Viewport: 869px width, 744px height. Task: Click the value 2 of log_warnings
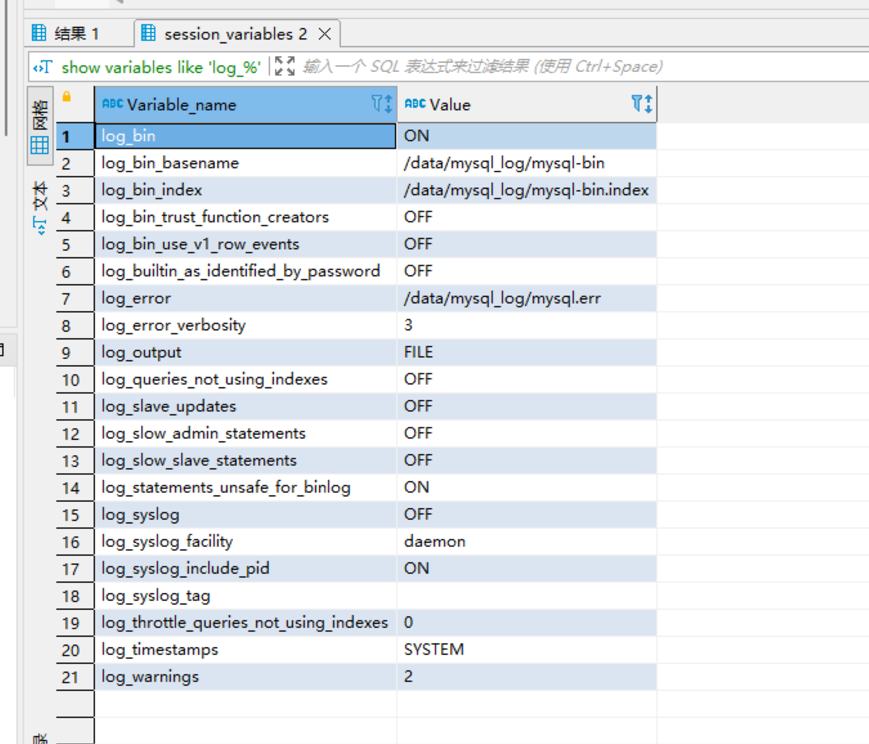(x=527, y=676)
